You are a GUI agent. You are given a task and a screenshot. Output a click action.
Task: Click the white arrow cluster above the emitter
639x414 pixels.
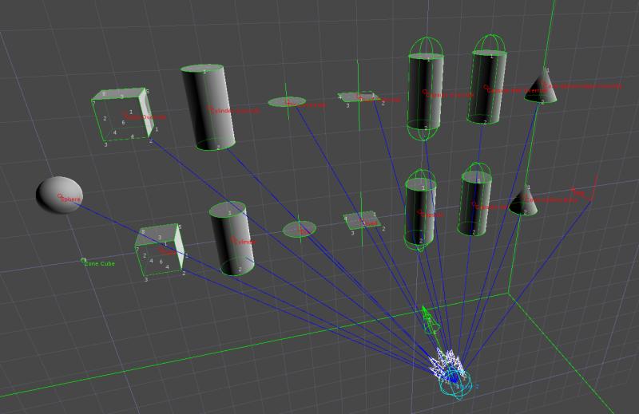(443, 362)
